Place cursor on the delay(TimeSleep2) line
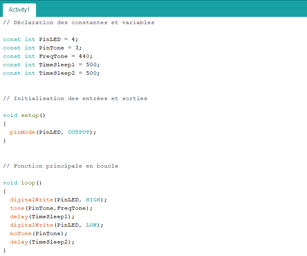This screenshot has height=256, width=307. 42,242
